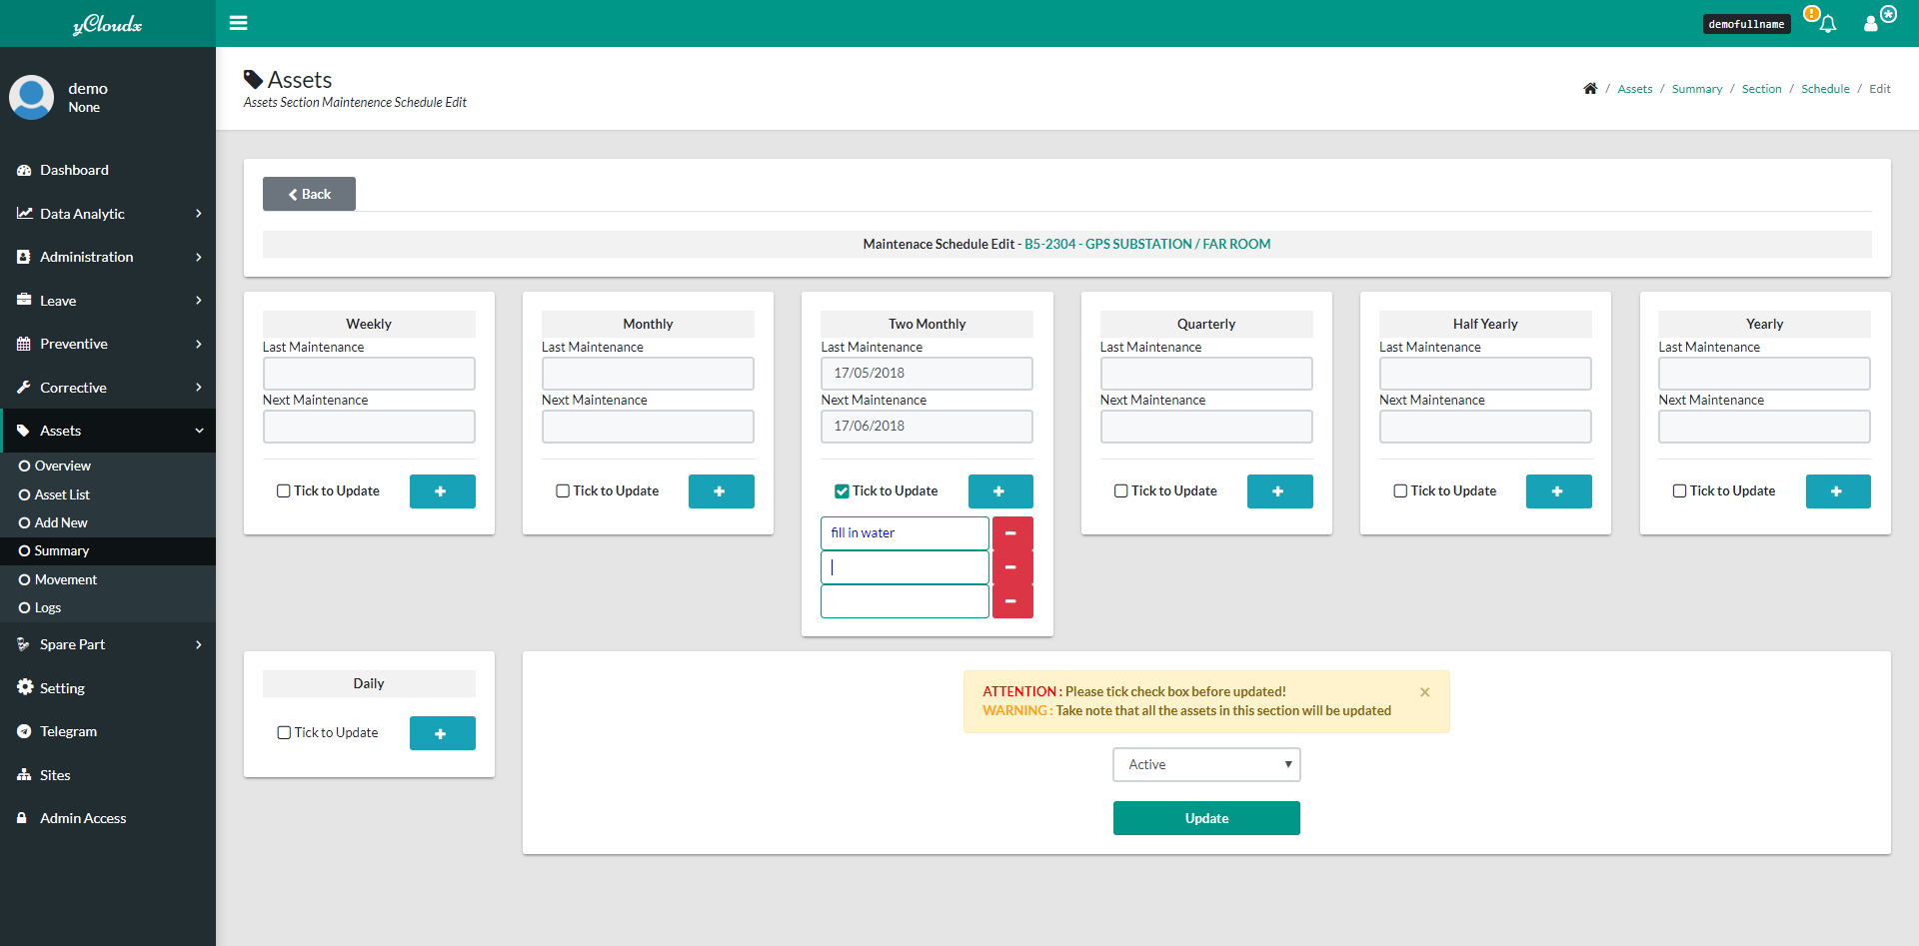Click the Back button

(309, 195)
